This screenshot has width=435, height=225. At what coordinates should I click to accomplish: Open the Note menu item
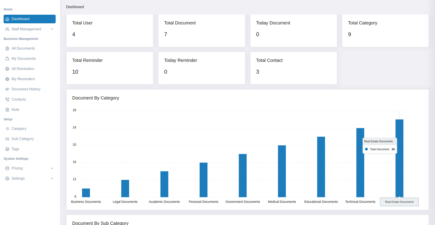click(x=15, y=110)
